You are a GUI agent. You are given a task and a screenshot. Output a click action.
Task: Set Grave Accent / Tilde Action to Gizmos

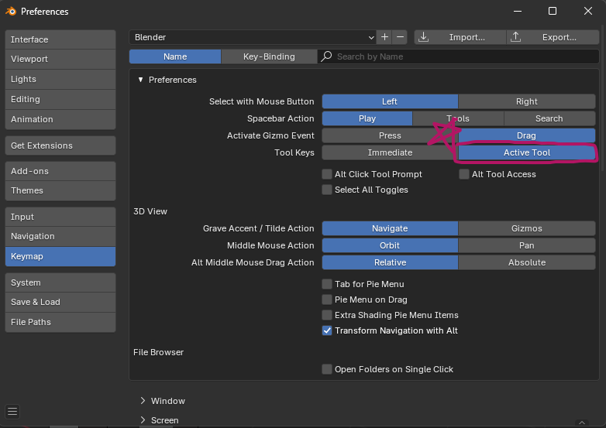[x=527, y=228]
